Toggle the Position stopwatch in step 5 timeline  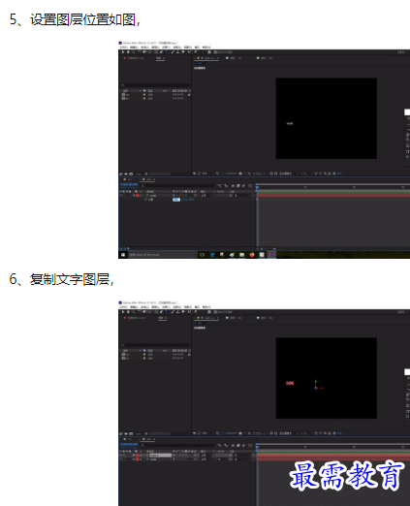point(146,200)
